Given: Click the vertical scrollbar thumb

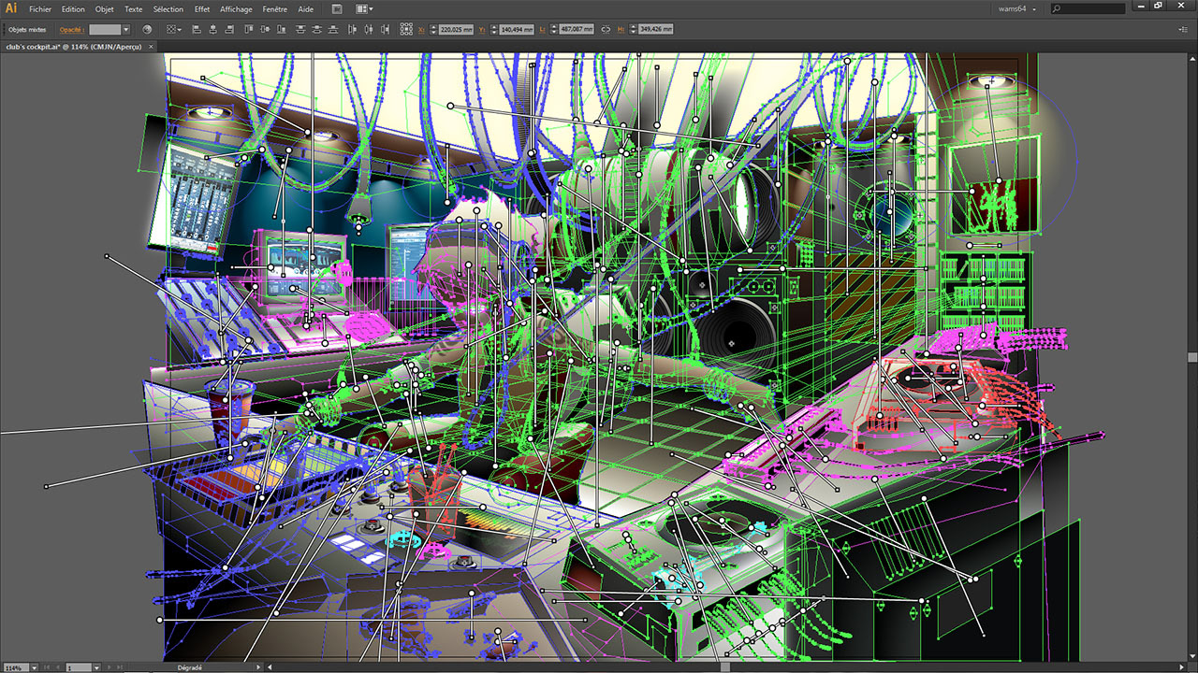Looking at the screenshot, I should click(1192, 357).
